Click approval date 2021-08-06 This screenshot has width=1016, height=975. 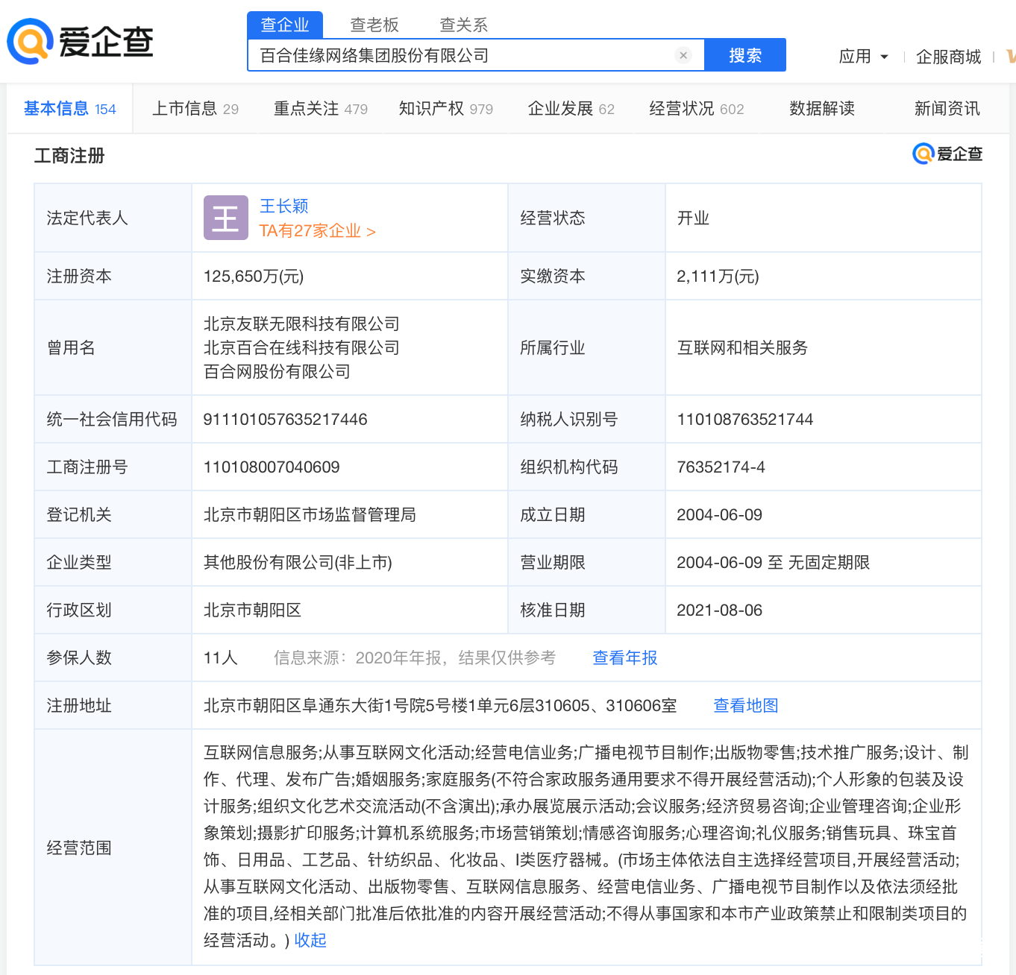pos(719,610)
